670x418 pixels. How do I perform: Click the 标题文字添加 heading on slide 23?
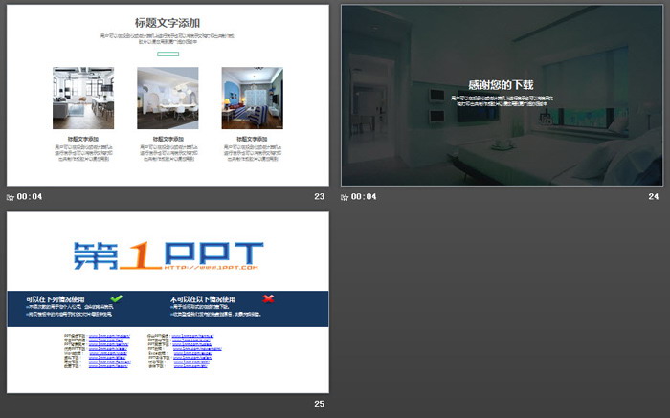pyautogui.click(x=167, y=23)
